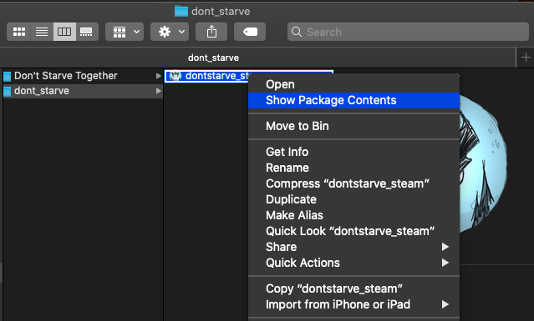This screenshot has height=321, width=534.
Task: Click the Edit Tags toolbar button
Action: (x=250, y=32)
